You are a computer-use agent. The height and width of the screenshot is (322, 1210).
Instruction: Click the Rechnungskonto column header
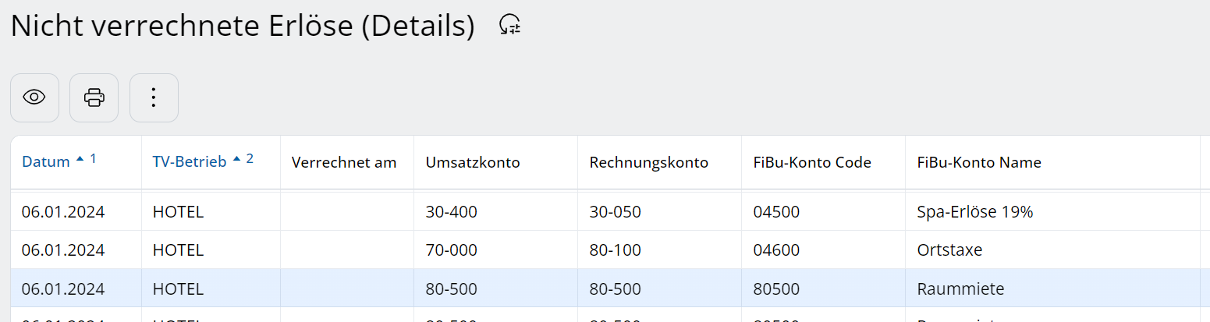pyautogui.click(x=648, y=162)
